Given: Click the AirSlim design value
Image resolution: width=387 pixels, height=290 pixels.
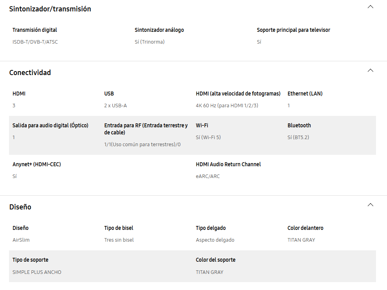Looking at the screenshot, I should pos(21,240).
